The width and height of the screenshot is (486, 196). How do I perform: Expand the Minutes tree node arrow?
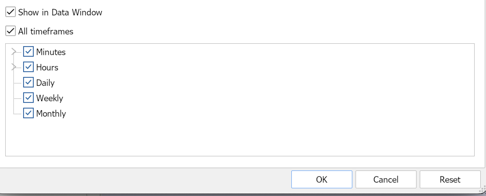point(14,52)
